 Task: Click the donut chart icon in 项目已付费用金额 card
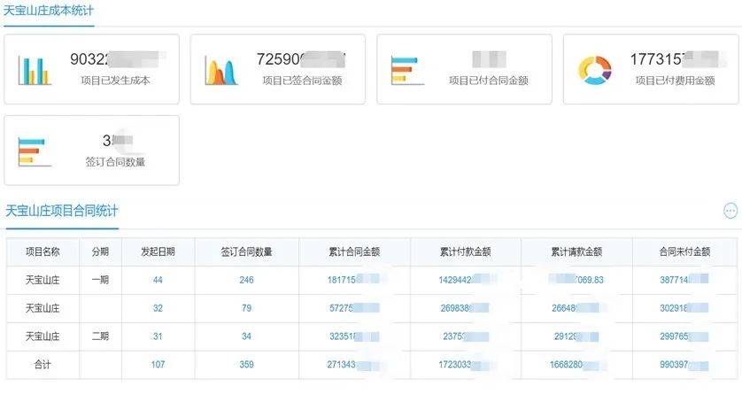coord(594,70)
